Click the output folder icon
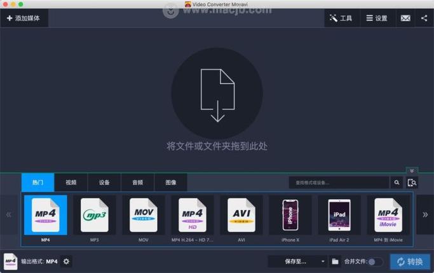This screenshot has width=434, height=273. (x=335, y=262)
